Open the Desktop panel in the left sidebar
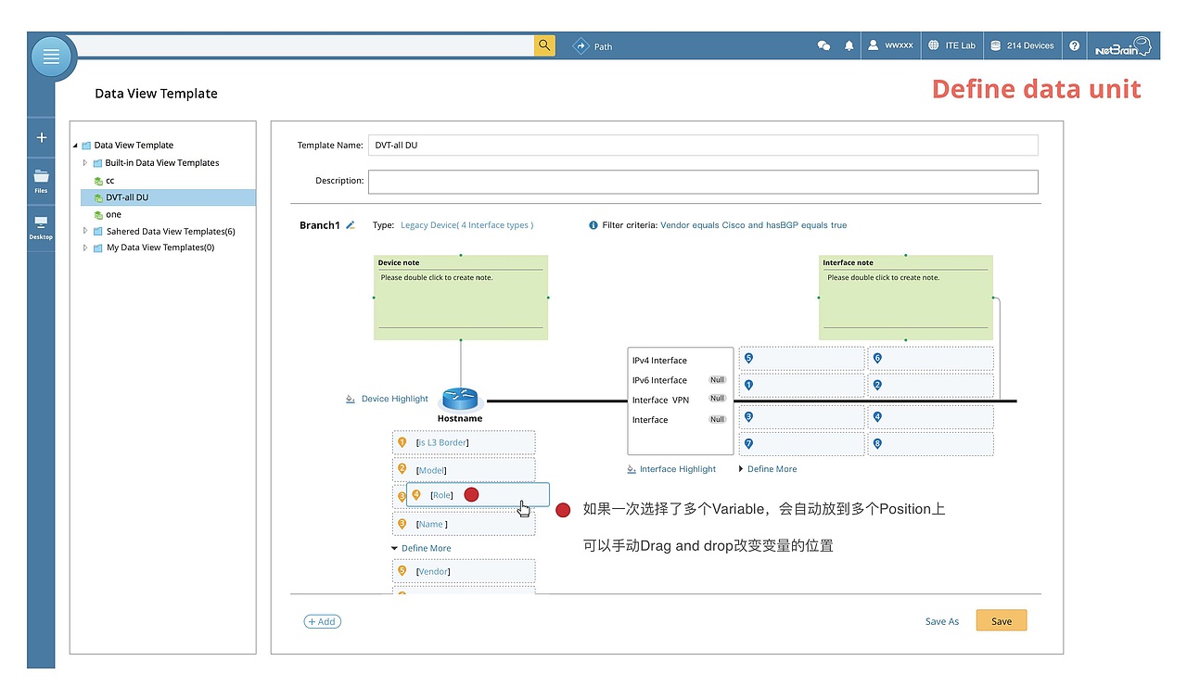This screenshot has height=700, width=1187. coord(41,225)
